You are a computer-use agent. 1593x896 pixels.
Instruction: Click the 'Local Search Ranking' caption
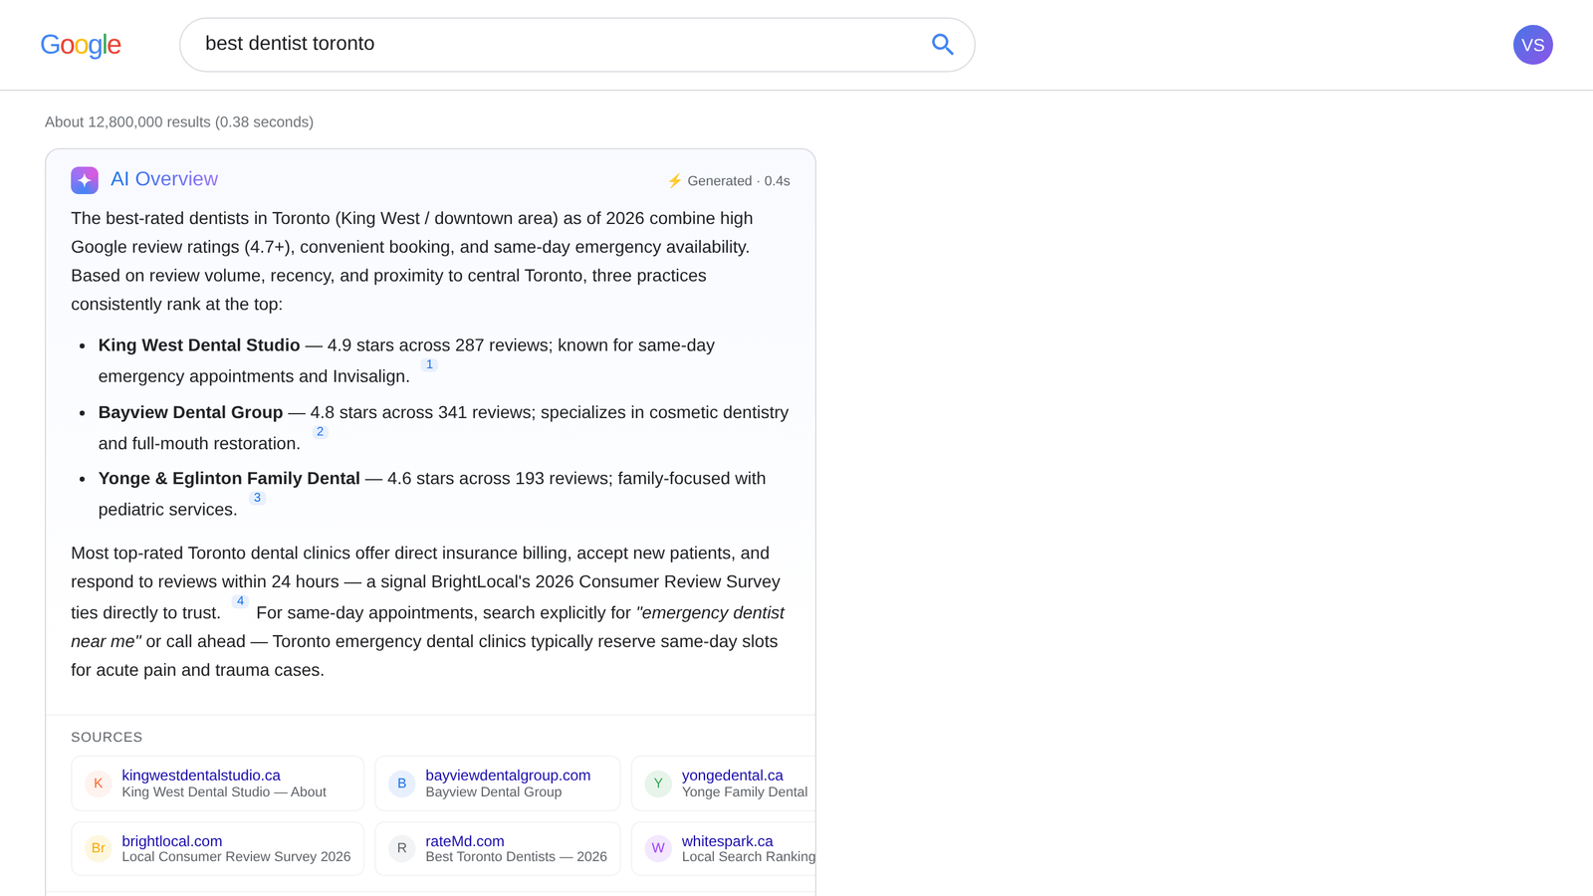pos(749,857)
